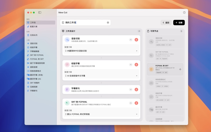This screenshot has width=211, height=132.
Task: Select 语音识别 in available nodes panel
Action: [165, 42]
